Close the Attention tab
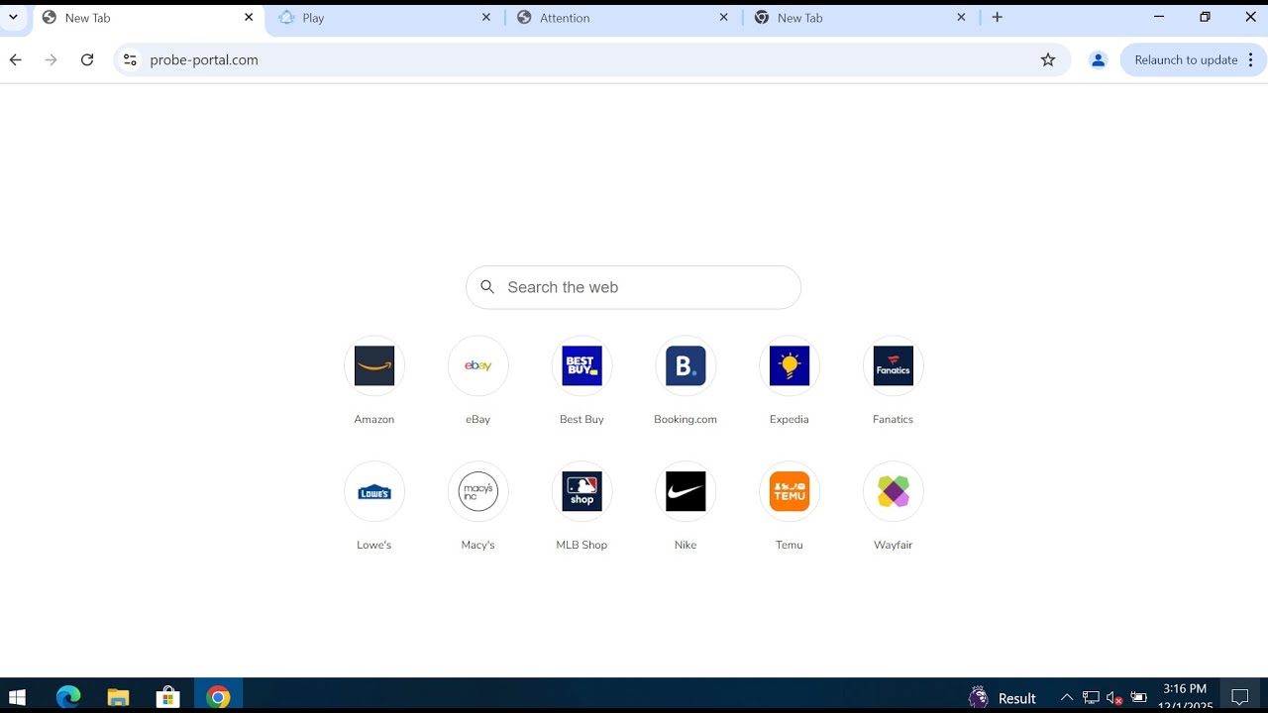 724,18
